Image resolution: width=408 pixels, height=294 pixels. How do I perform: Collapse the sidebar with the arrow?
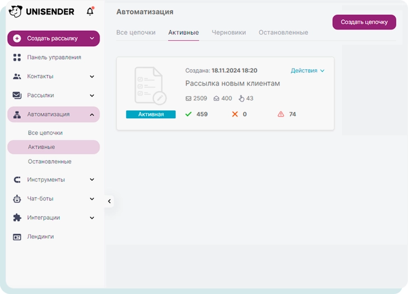pyautogui.click(x=110, y=201)
